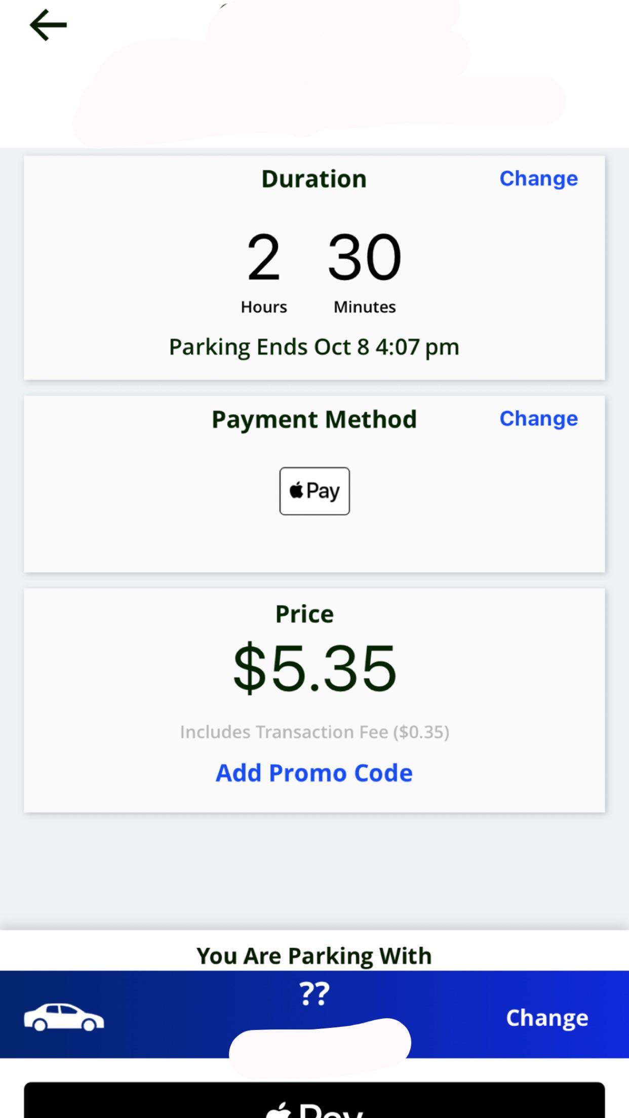
Task: Tap the ?? vehicle name label
Action: (x=314, y=993)
